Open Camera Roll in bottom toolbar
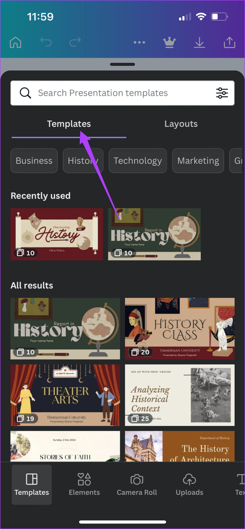Image resolution: width=245 pixels, height=529 pixels. [137, 484]
